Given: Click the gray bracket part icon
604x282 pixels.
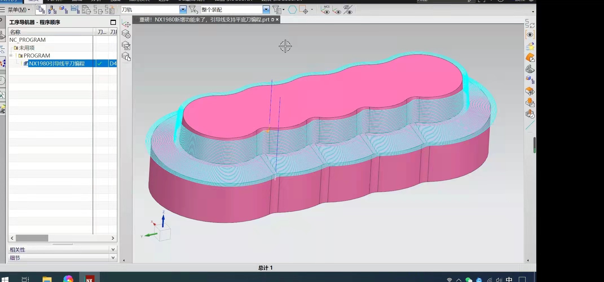Looking at the screenshot, I should (530, 69).
